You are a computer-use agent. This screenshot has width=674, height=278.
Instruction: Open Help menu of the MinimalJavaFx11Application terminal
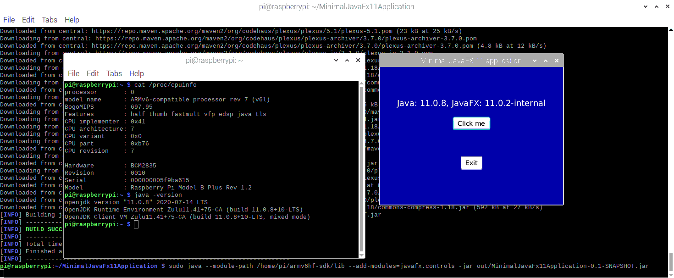[x=72, y=20]
